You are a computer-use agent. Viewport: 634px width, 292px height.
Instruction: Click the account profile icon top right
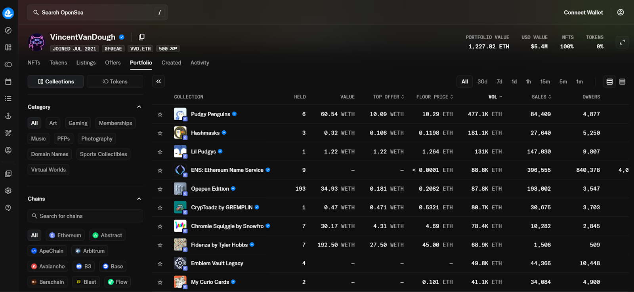(621, 13)
